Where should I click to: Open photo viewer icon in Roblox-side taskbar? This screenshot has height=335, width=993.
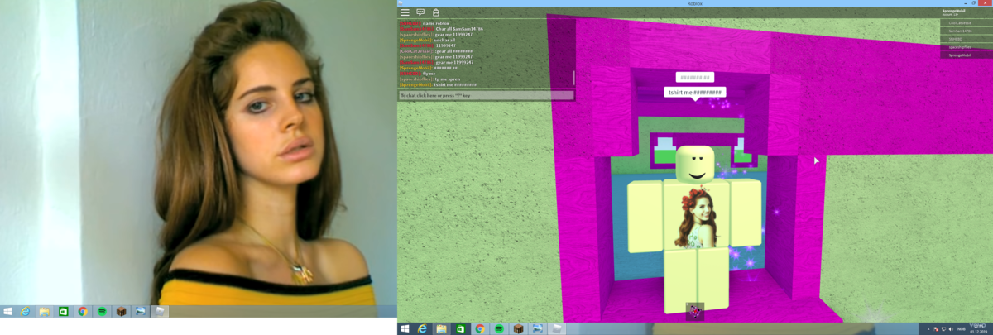pos(539,328)
